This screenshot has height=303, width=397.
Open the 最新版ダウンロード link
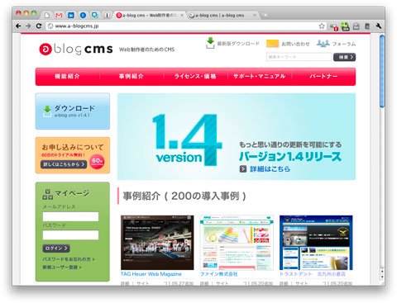(238, 44)
